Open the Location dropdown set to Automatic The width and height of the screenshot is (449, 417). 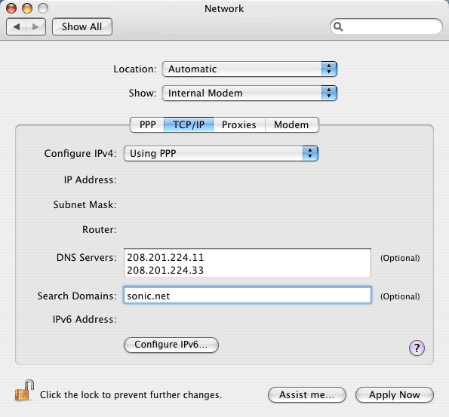250,69
